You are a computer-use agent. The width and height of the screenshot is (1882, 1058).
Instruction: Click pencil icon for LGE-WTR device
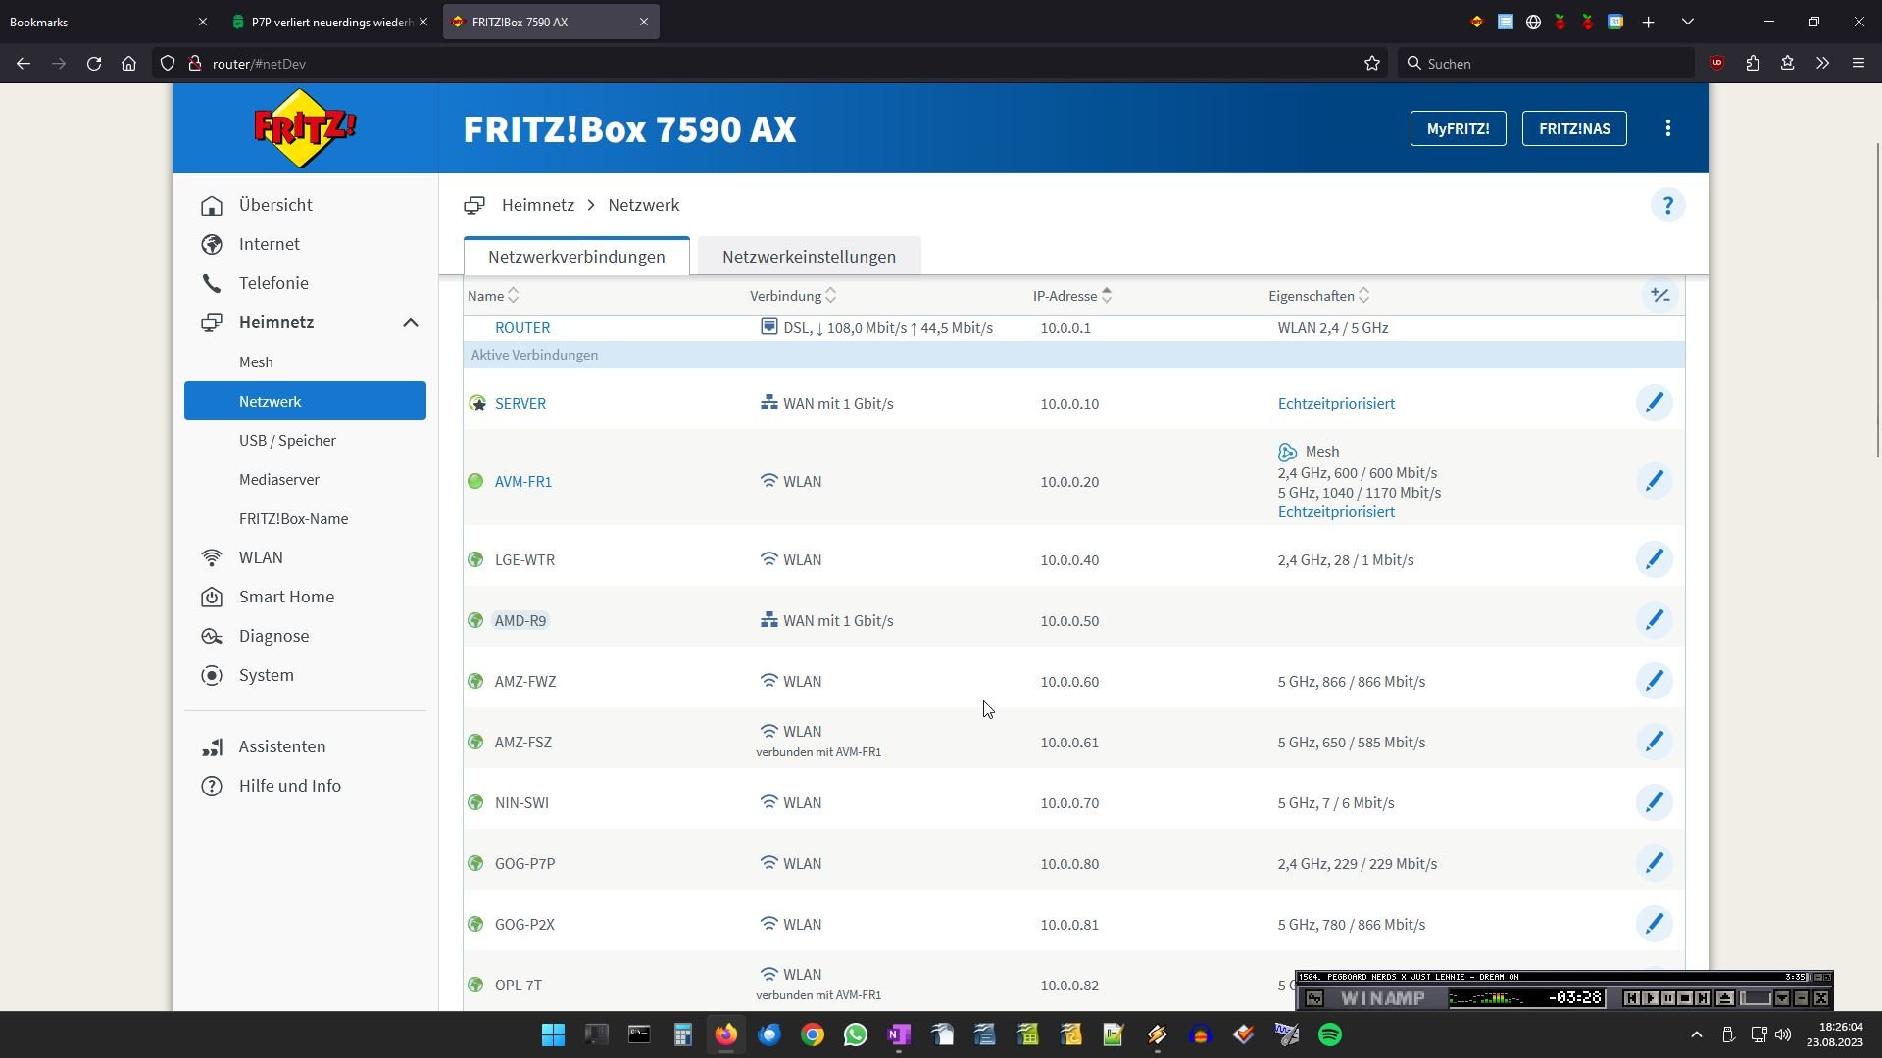coord(1654,559)
